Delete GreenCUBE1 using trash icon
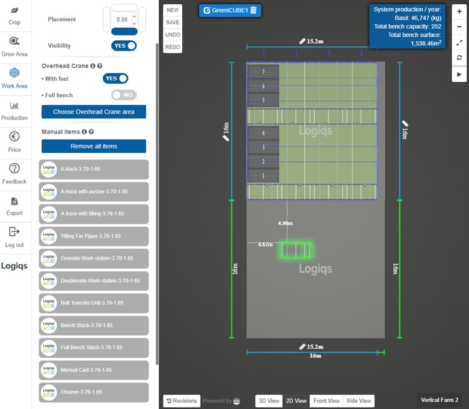 point(253,10)
